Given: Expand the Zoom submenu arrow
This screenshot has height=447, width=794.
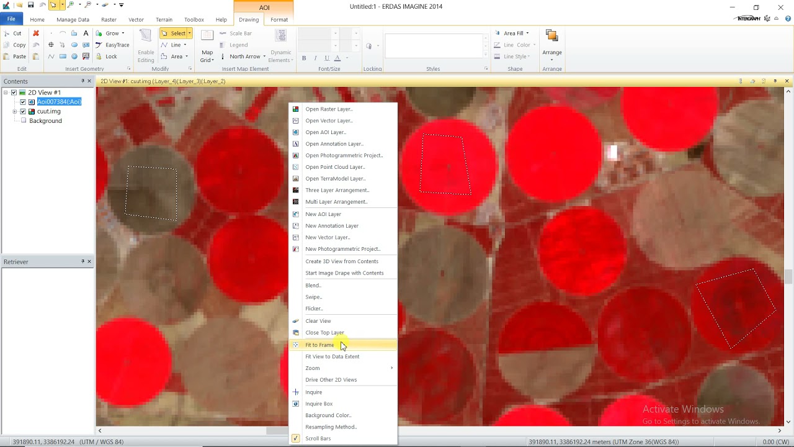Looking at the screenshot, I should click(x=391, y=368).
